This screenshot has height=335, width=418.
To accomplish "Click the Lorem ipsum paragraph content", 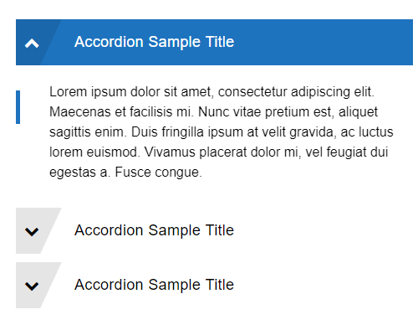I will [x=222, y=131].
